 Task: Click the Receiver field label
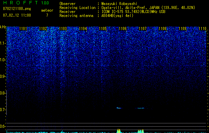tap(67, 12)
